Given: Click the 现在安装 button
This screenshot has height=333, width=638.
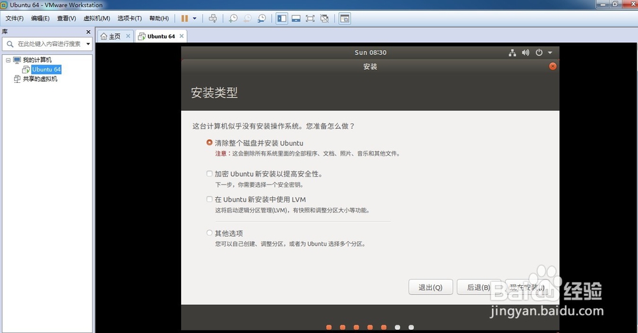Looking at the screenshot, I should [x=528, y=288].
